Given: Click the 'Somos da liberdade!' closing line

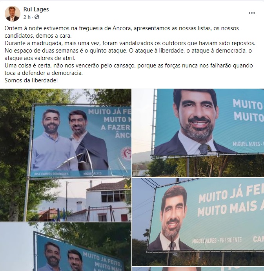Looking at the screenshot, I should tap(31, 80).
